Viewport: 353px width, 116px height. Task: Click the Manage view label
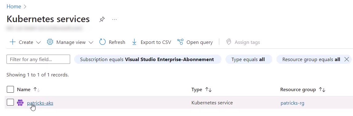click(x=71, y=42)
